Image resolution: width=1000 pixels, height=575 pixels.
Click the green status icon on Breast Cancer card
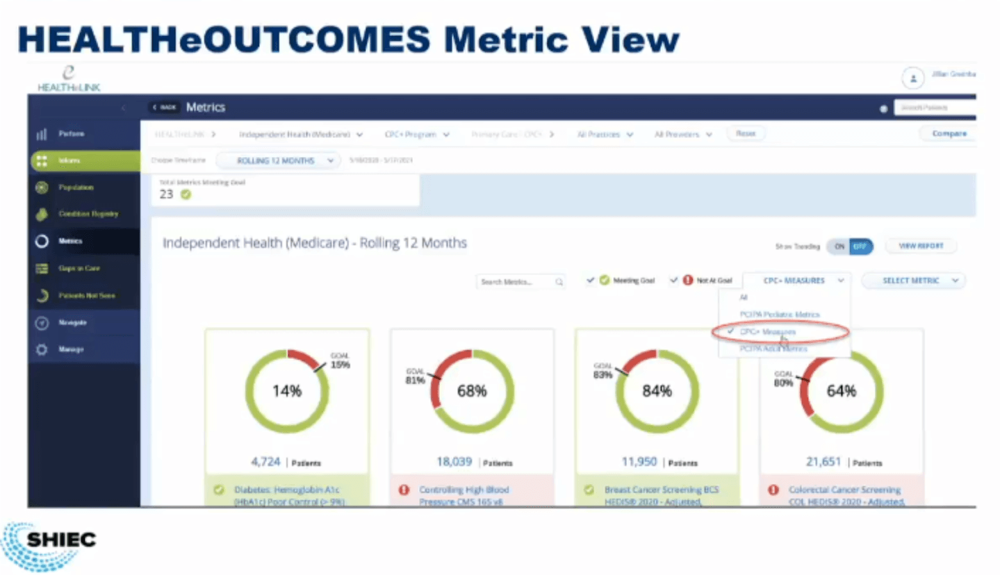tap(589, 490)
